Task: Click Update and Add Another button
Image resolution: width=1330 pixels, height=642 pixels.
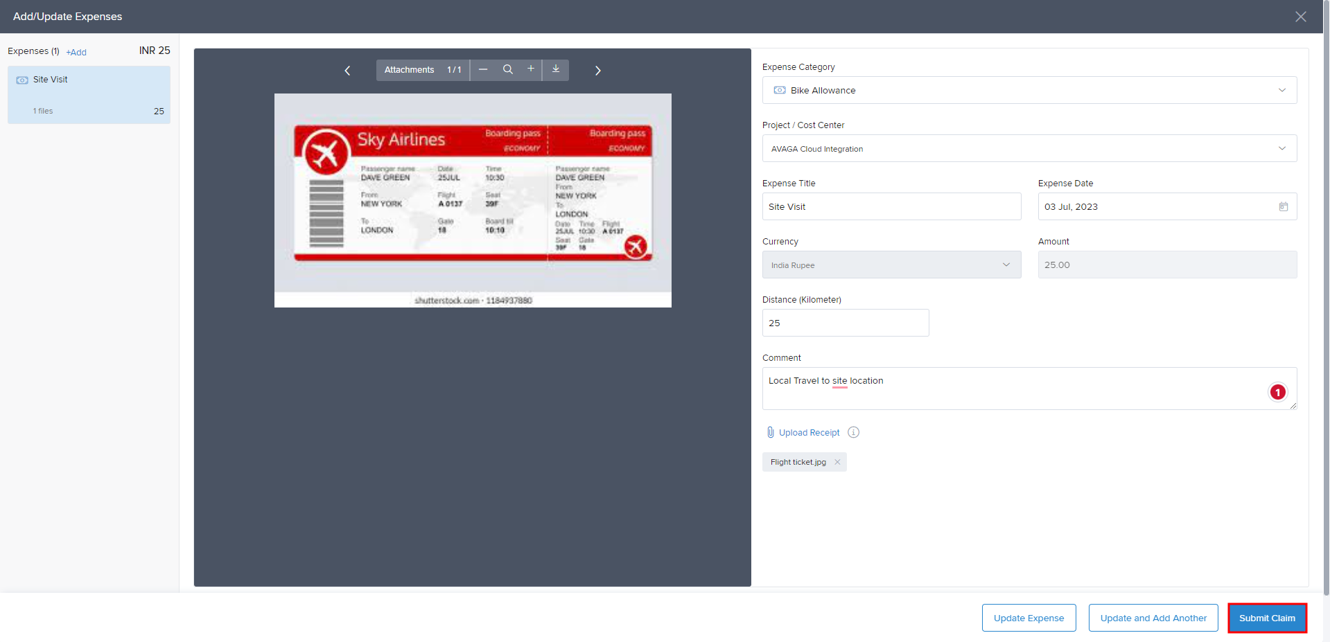Action: [1153, 618]
